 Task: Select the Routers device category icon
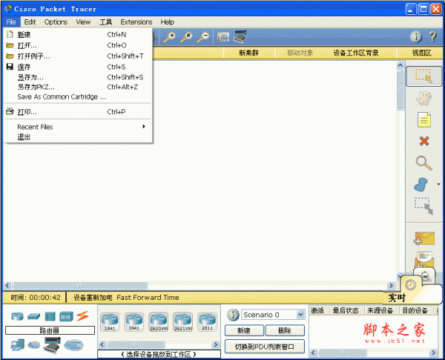pyautogui.click(x=17, y=316)
